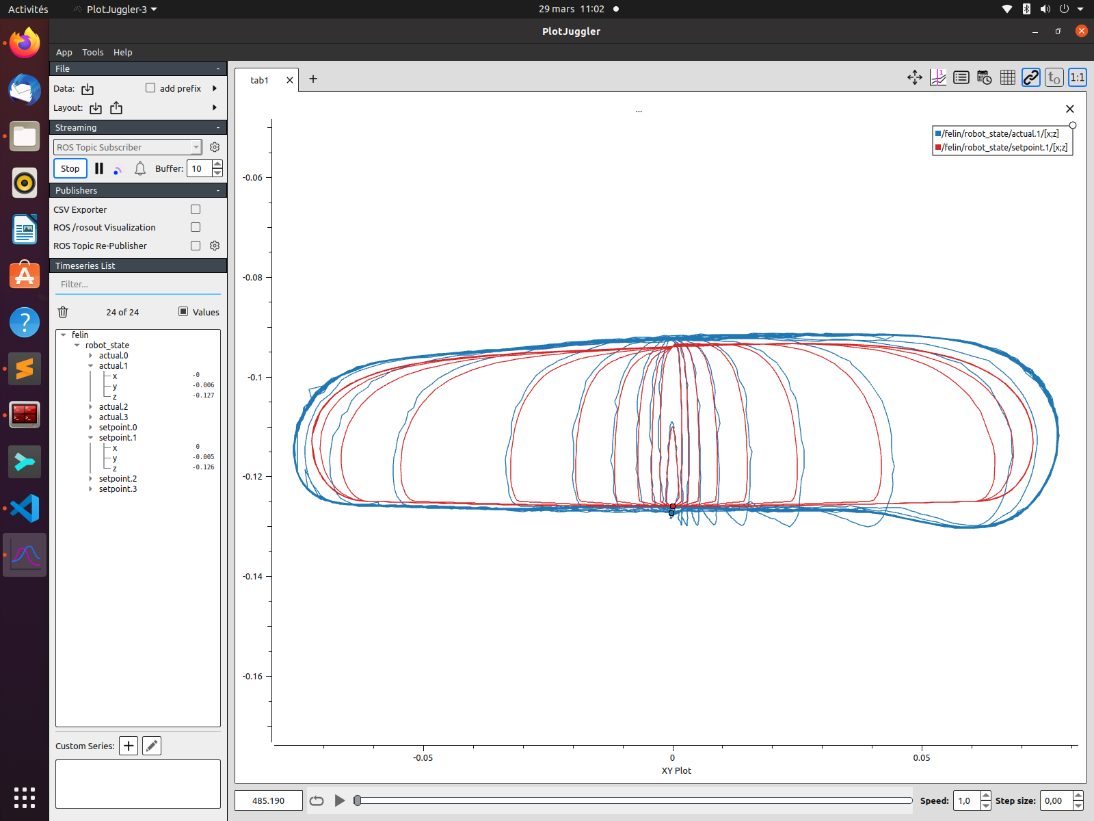Image resolution: width=1094 pixels, height=821 pixels.
Task: Enable the CSV Exporter checkbox
Action: (196, 209)
